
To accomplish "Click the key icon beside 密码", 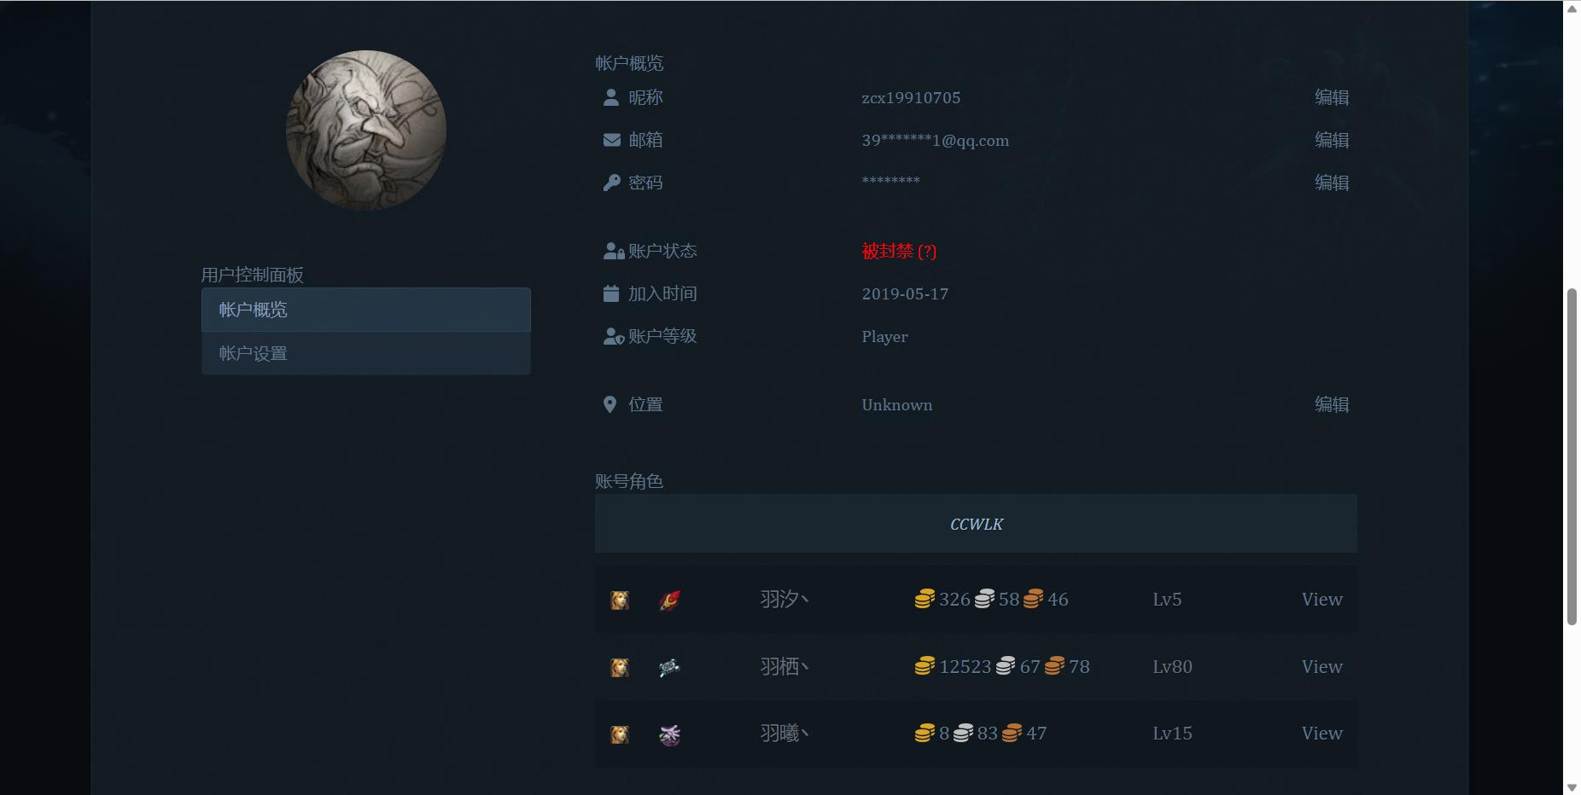I will coord(610,181).
